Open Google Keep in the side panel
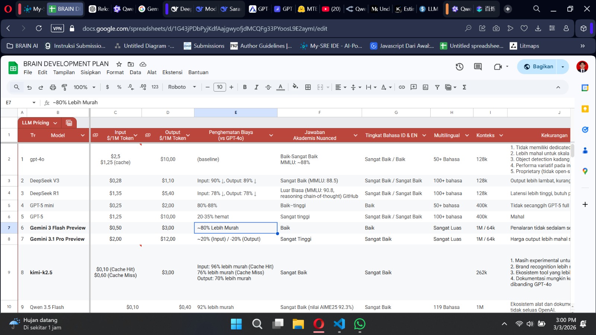596x335 pixels. click(x=585, y=109)
